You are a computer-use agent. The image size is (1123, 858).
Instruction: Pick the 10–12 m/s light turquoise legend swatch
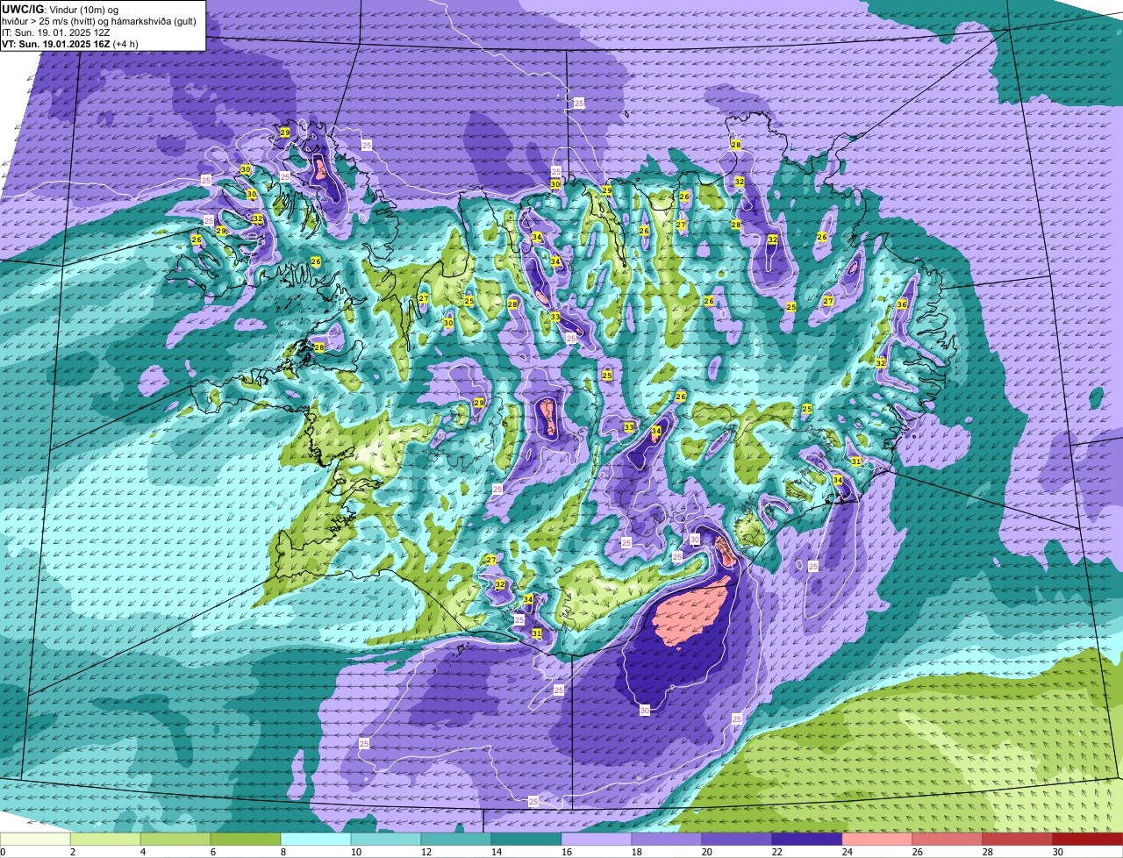(x=386, y=839)
